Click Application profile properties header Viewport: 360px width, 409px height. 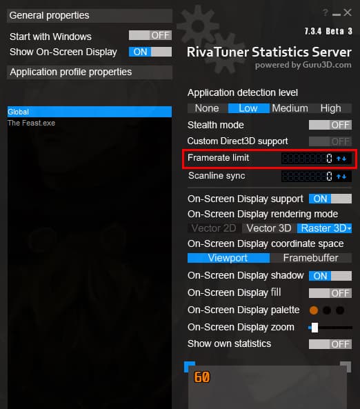tap(90, 72)
